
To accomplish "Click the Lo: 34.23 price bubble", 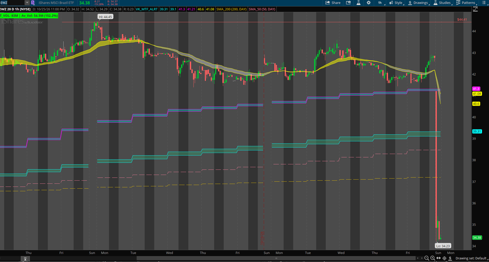I will pos(443,246).
